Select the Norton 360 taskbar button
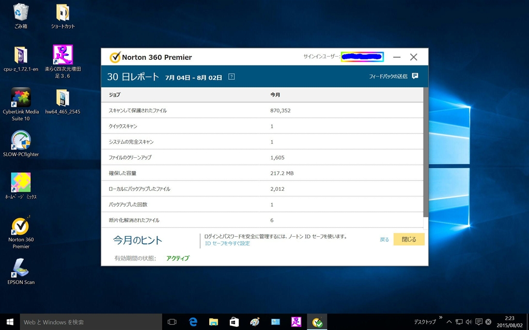The height and width of the screenshot is (330, 529). [x=317, y=322]
